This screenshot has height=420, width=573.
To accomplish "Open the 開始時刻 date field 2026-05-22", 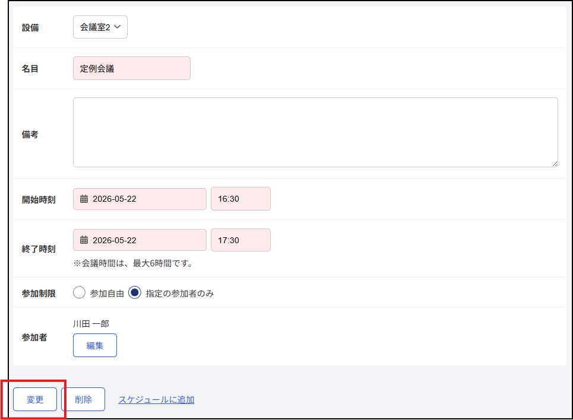I will coord(140,199).
